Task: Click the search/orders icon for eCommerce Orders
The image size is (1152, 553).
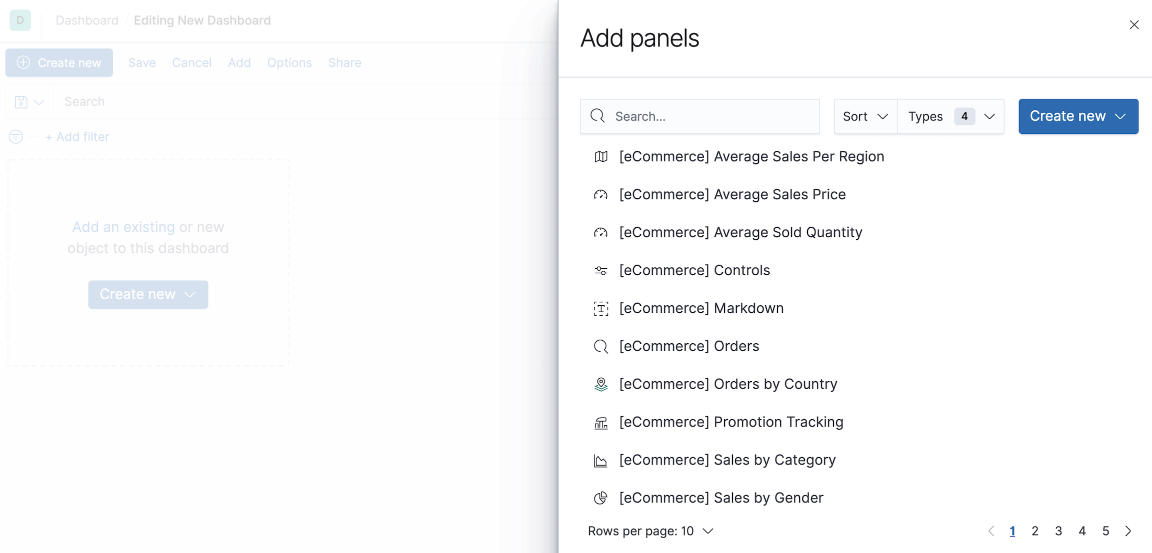Action: (x=601, y=346)
